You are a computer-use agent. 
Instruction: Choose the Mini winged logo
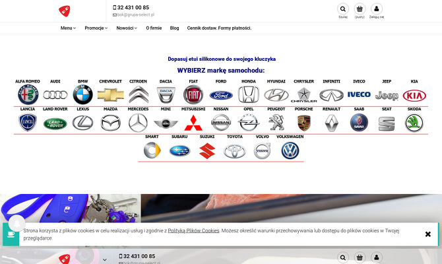(x=166, y=123)
